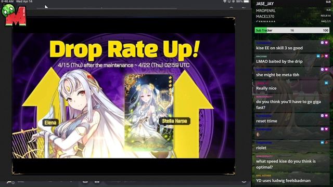
Task: Click the purple circle badge on "reset ttime" message
Action: point(322,115)
